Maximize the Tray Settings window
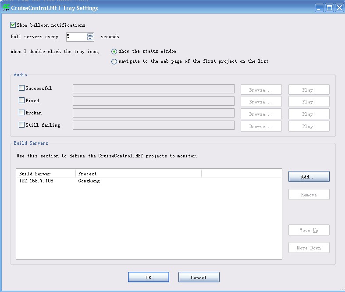This screenshot has width=345, height=292. point(329,8)
